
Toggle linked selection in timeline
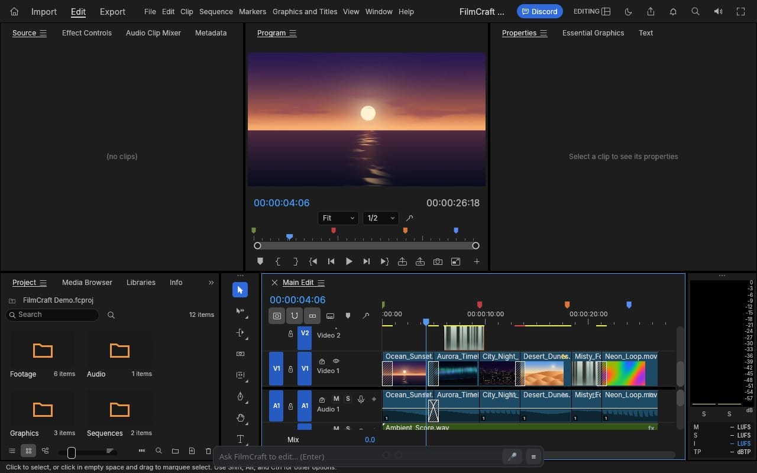tap(312, 316)
